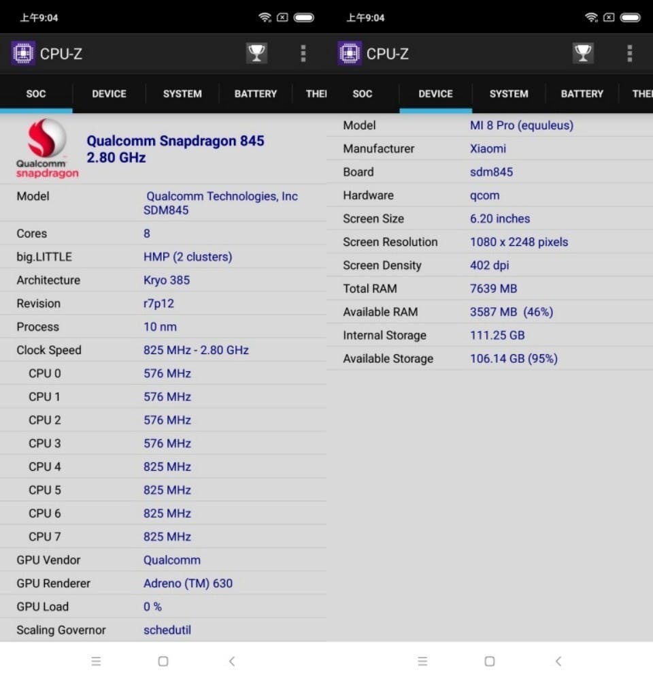Tap Manufacturer Xiaomi value

point(488,148)
